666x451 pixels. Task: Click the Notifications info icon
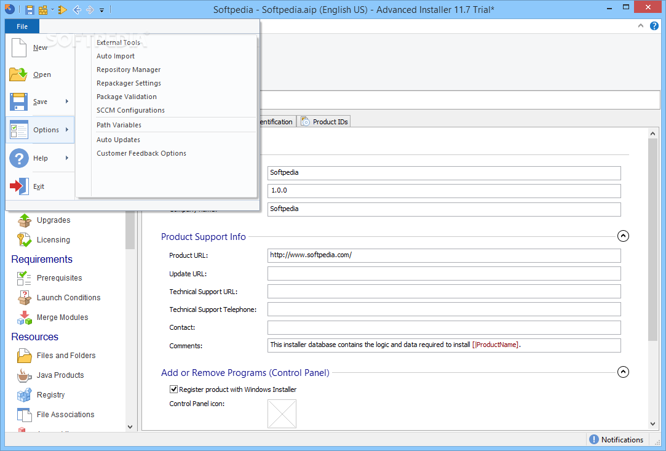click(x=594, y=439)
